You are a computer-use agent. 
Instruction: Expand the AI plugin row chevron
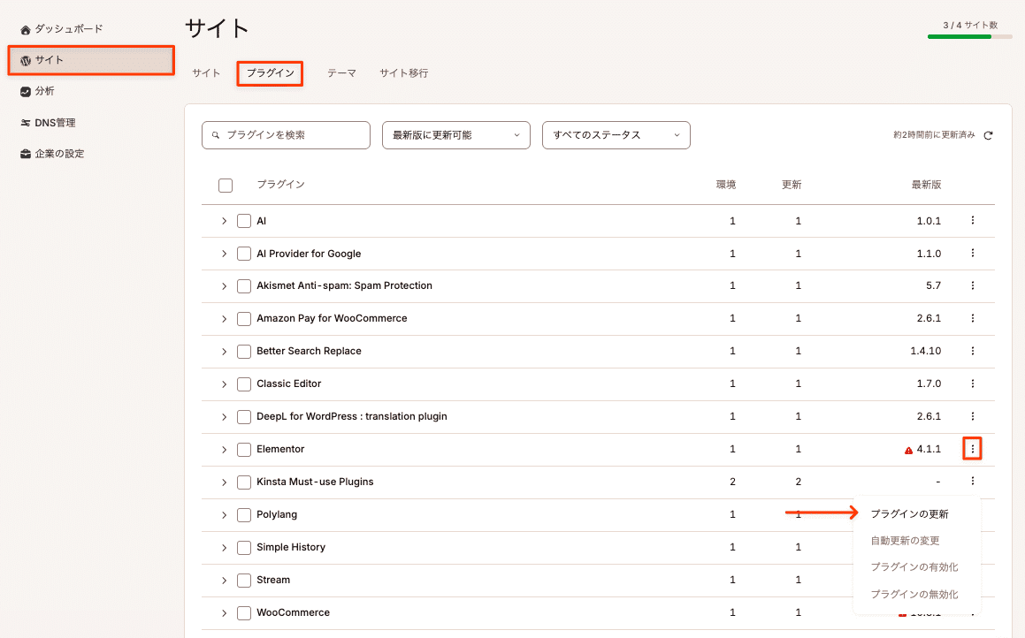[x=225, y=221]
